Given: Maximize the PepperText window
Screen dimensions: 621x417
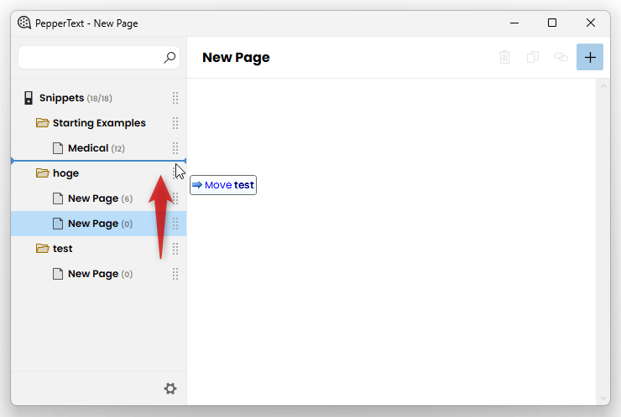Looking at the screenshot, I should [x=552, y=23].
